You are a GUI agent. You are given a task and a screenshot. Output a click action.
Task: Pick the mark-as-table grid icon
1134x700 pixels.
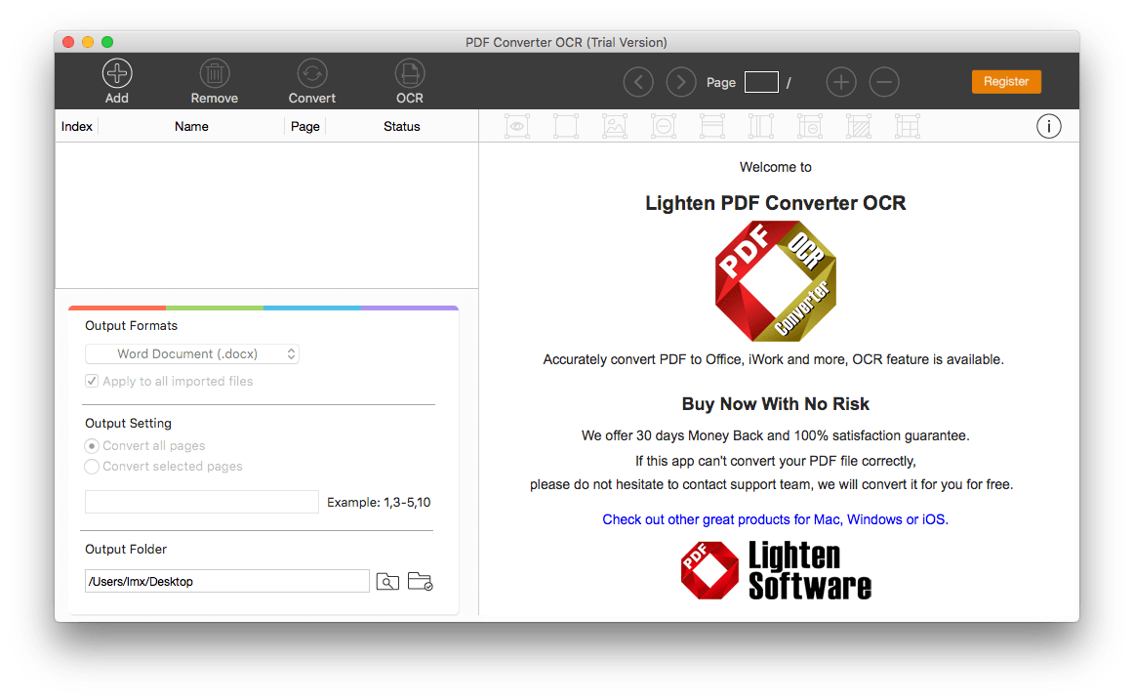(x=907, y=126)
